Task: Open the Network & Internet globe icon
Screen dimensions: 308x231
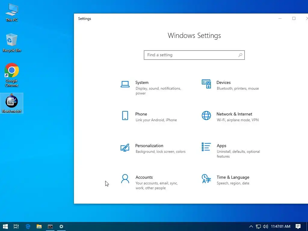Action: (206, 115)
